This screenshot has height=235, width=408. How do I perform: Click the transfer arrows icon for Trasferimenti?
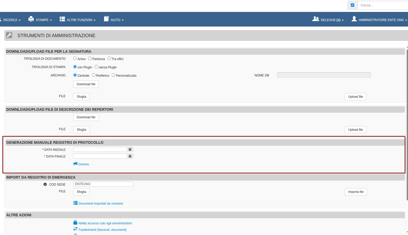pyautogui.click(x=75, y=229)
